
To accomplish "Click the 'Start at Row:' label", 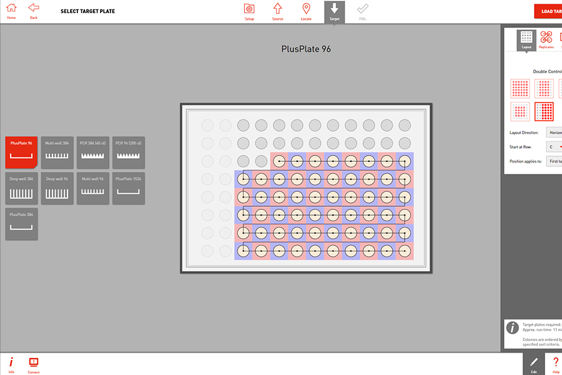I will point(520,147).
